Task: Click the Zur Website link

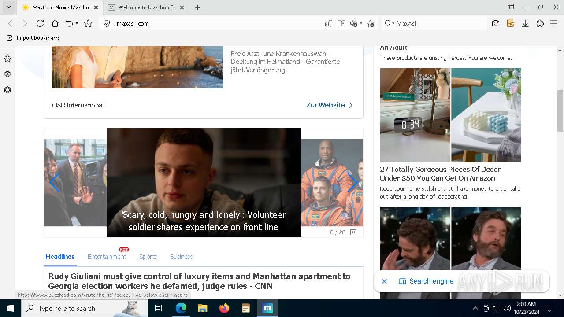Action: 330,105
